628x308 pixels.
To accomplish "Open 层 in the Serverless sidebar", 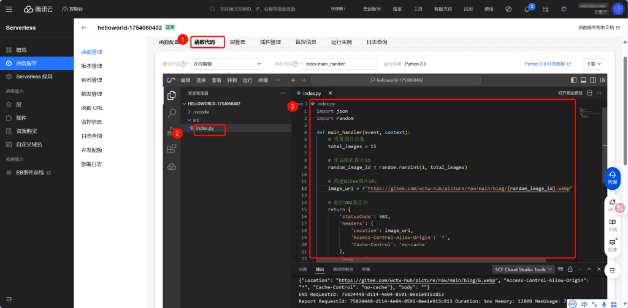I will (x=18, y=104).
